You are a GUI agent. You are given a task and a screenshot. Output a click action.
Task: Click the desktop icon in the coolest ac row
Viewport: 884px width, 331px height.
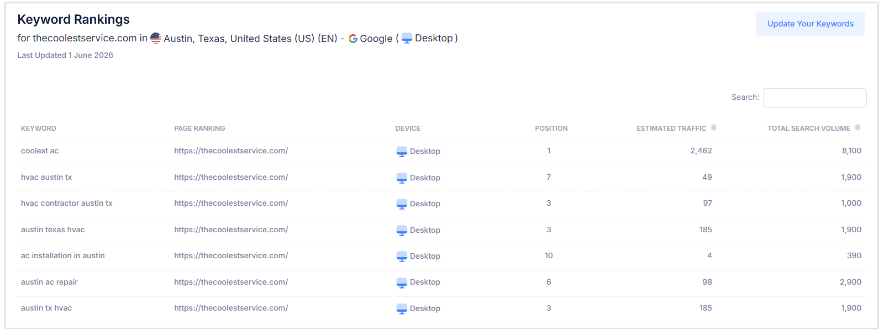[x=402, y=152]
